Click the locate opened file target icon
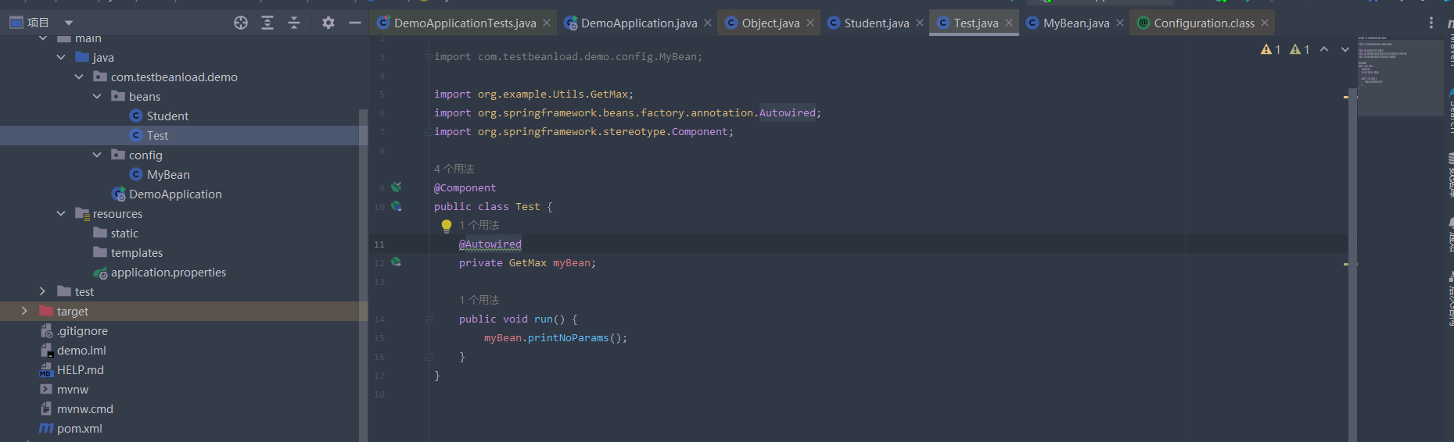 point(241,23)
